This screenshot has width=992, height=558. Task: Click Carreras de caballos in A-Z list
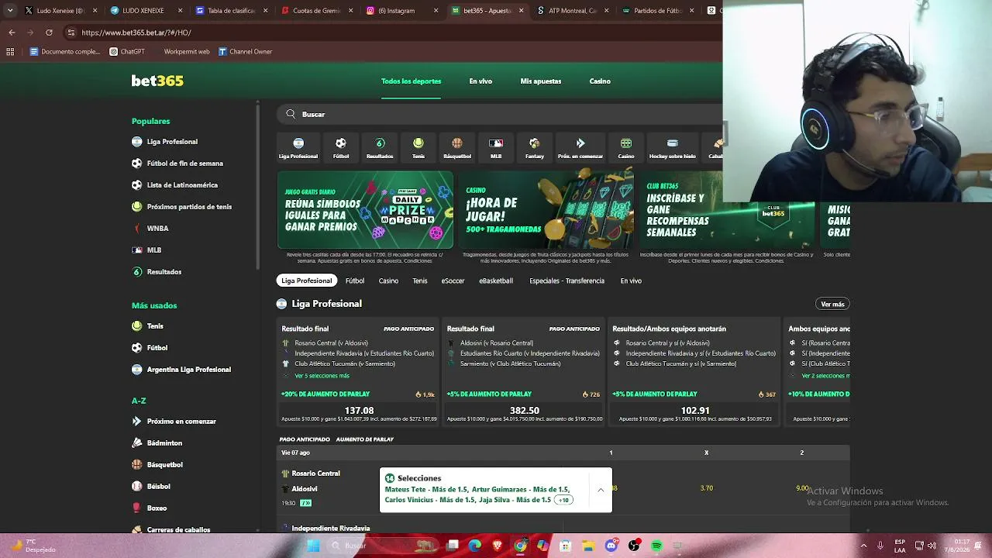[x=178, y=530]
